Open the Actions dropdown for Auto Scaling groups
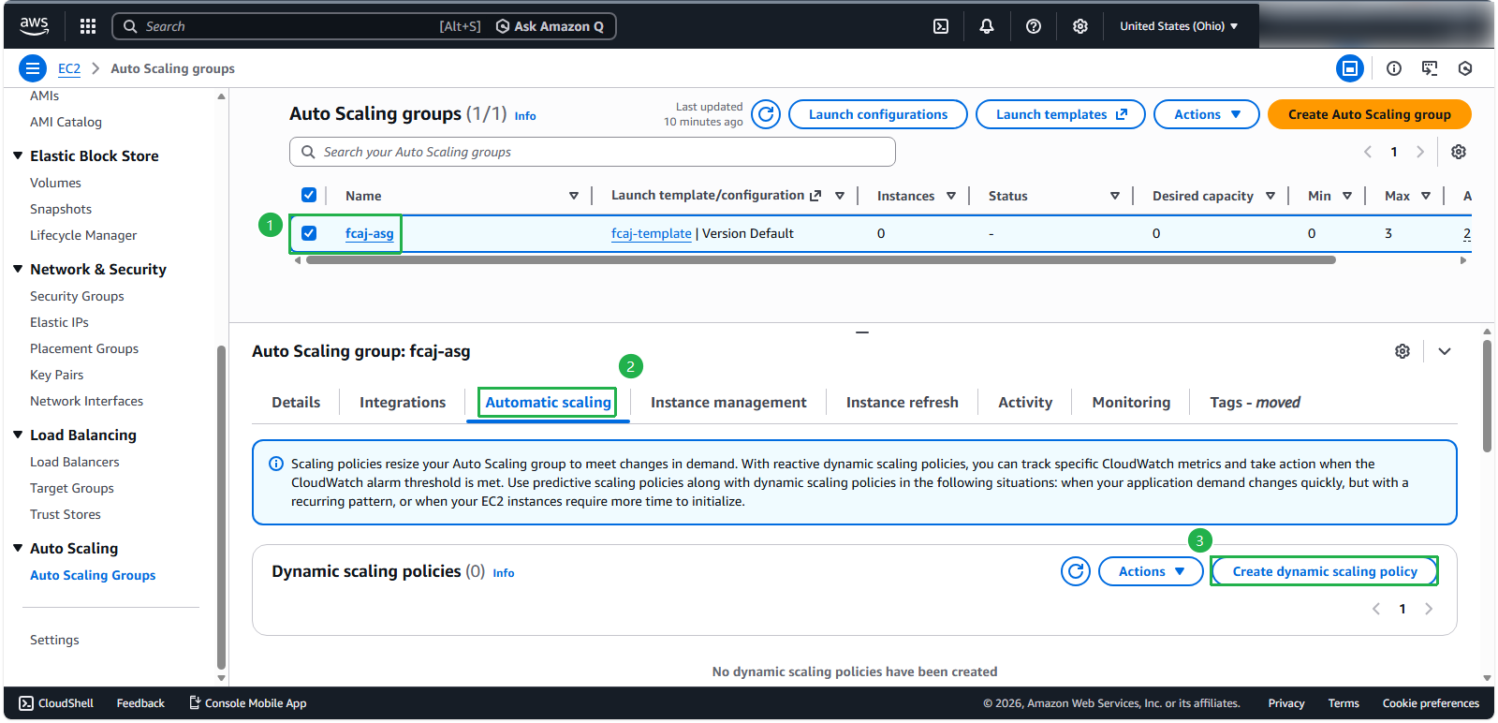 tap(1207, 114)
